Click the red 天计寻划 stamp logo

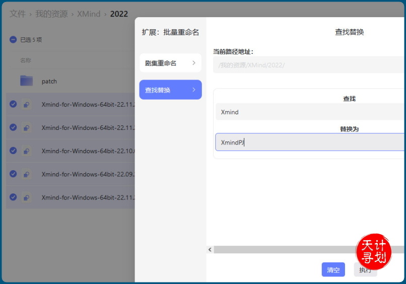point(373,252)
